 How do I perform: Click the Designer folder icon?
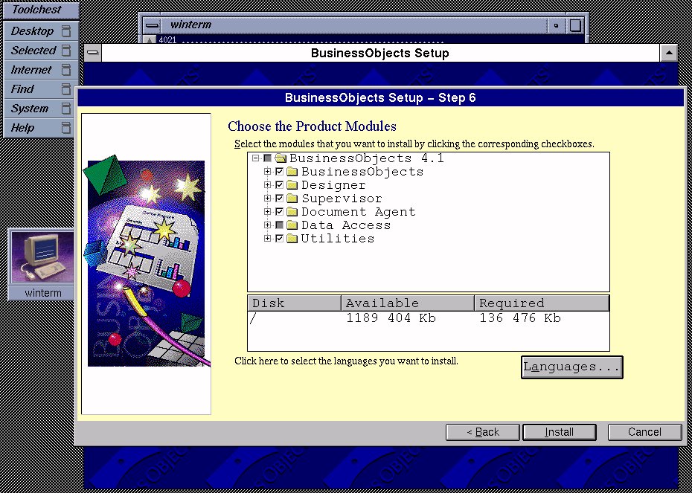tap(292, 185)
